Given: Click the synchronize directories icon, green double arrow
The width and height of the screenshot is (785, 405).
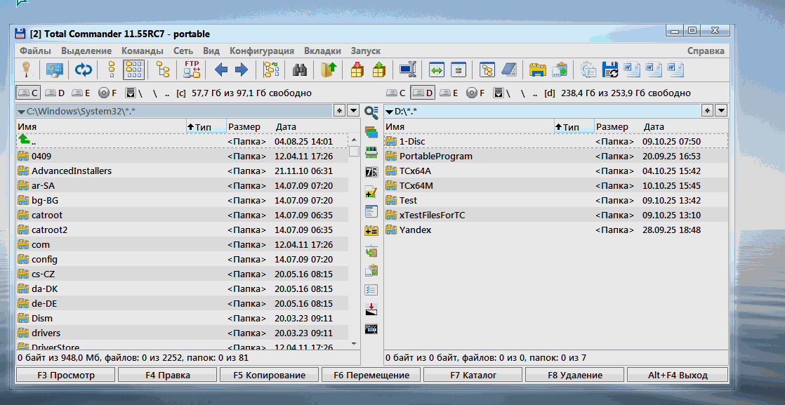Looking at the screenshot, I should pos(437,70).
